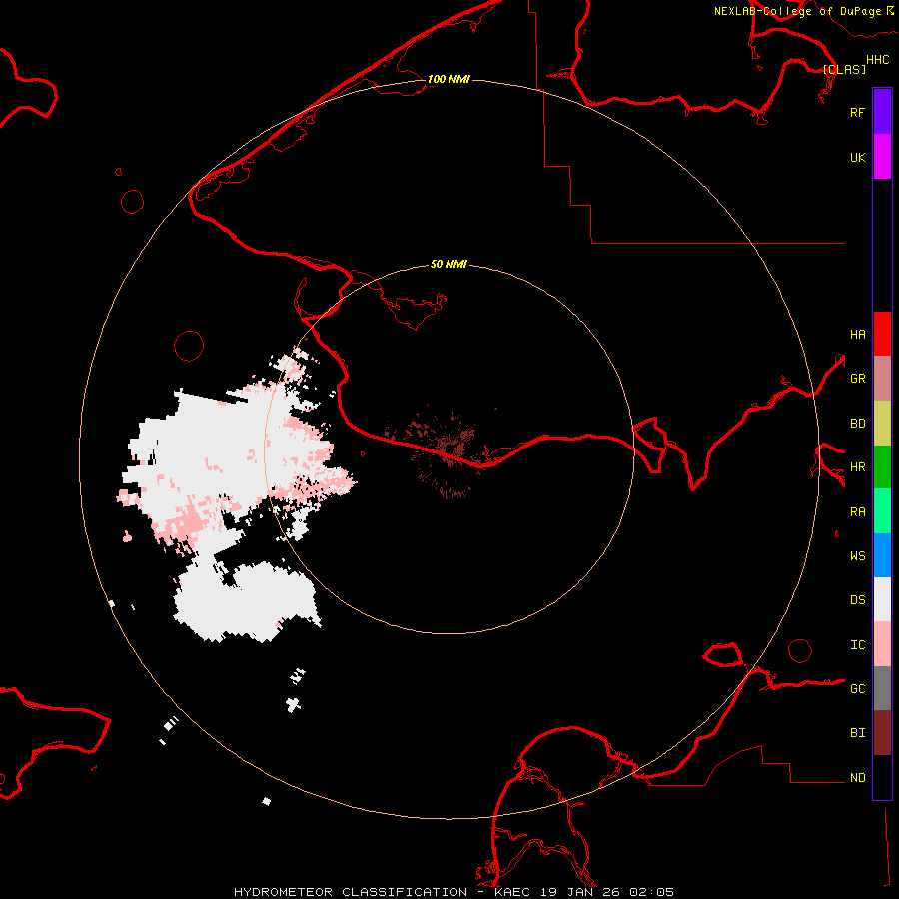Click the DS legend label
899x899 pixels.
[857, 600]
